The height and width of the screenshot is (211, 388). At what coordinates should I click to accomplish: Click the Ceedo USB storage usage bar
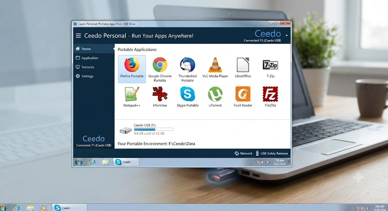pyautogui.click(x=154, y=129)
